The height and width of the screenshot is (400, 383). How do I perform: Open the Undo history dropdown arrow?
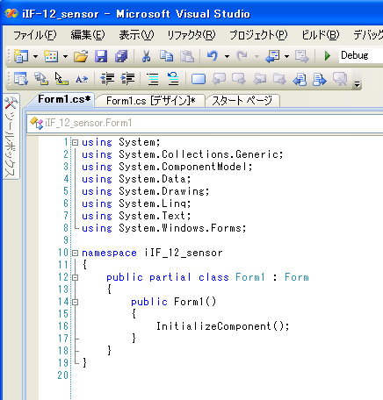click(x=227, y=56)
